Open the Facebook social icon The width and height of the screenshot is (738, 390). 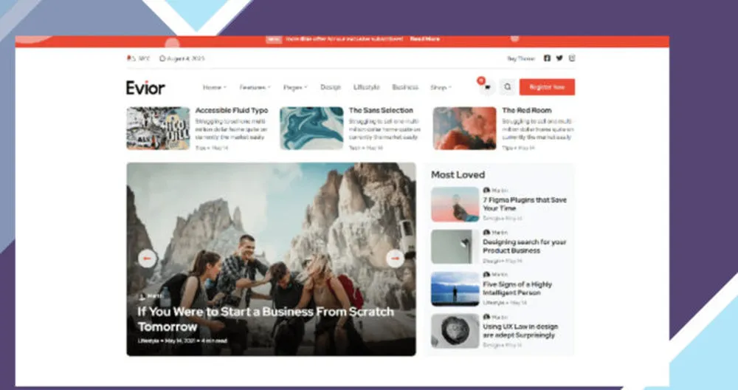coord(547,58)
